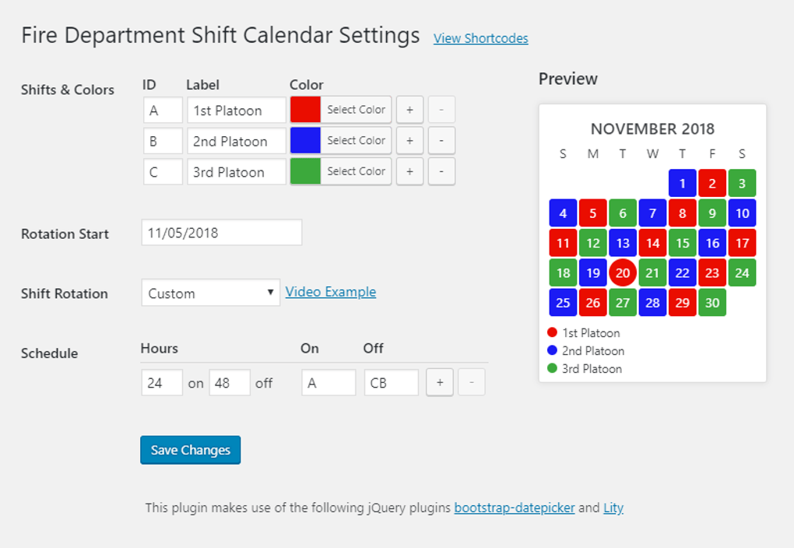Open Select Color for 2nd Platoon
Screen dimensions: 794x548
click(356, 140)
